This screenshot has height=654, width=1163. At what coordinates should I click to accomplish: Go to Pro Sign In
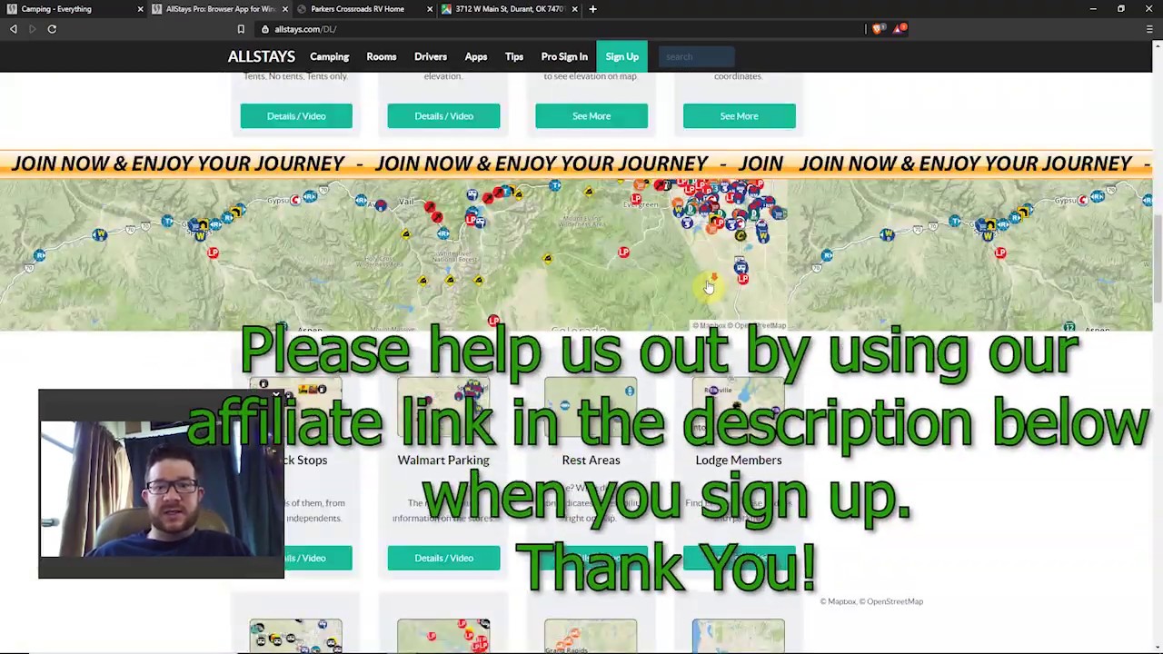564,56
